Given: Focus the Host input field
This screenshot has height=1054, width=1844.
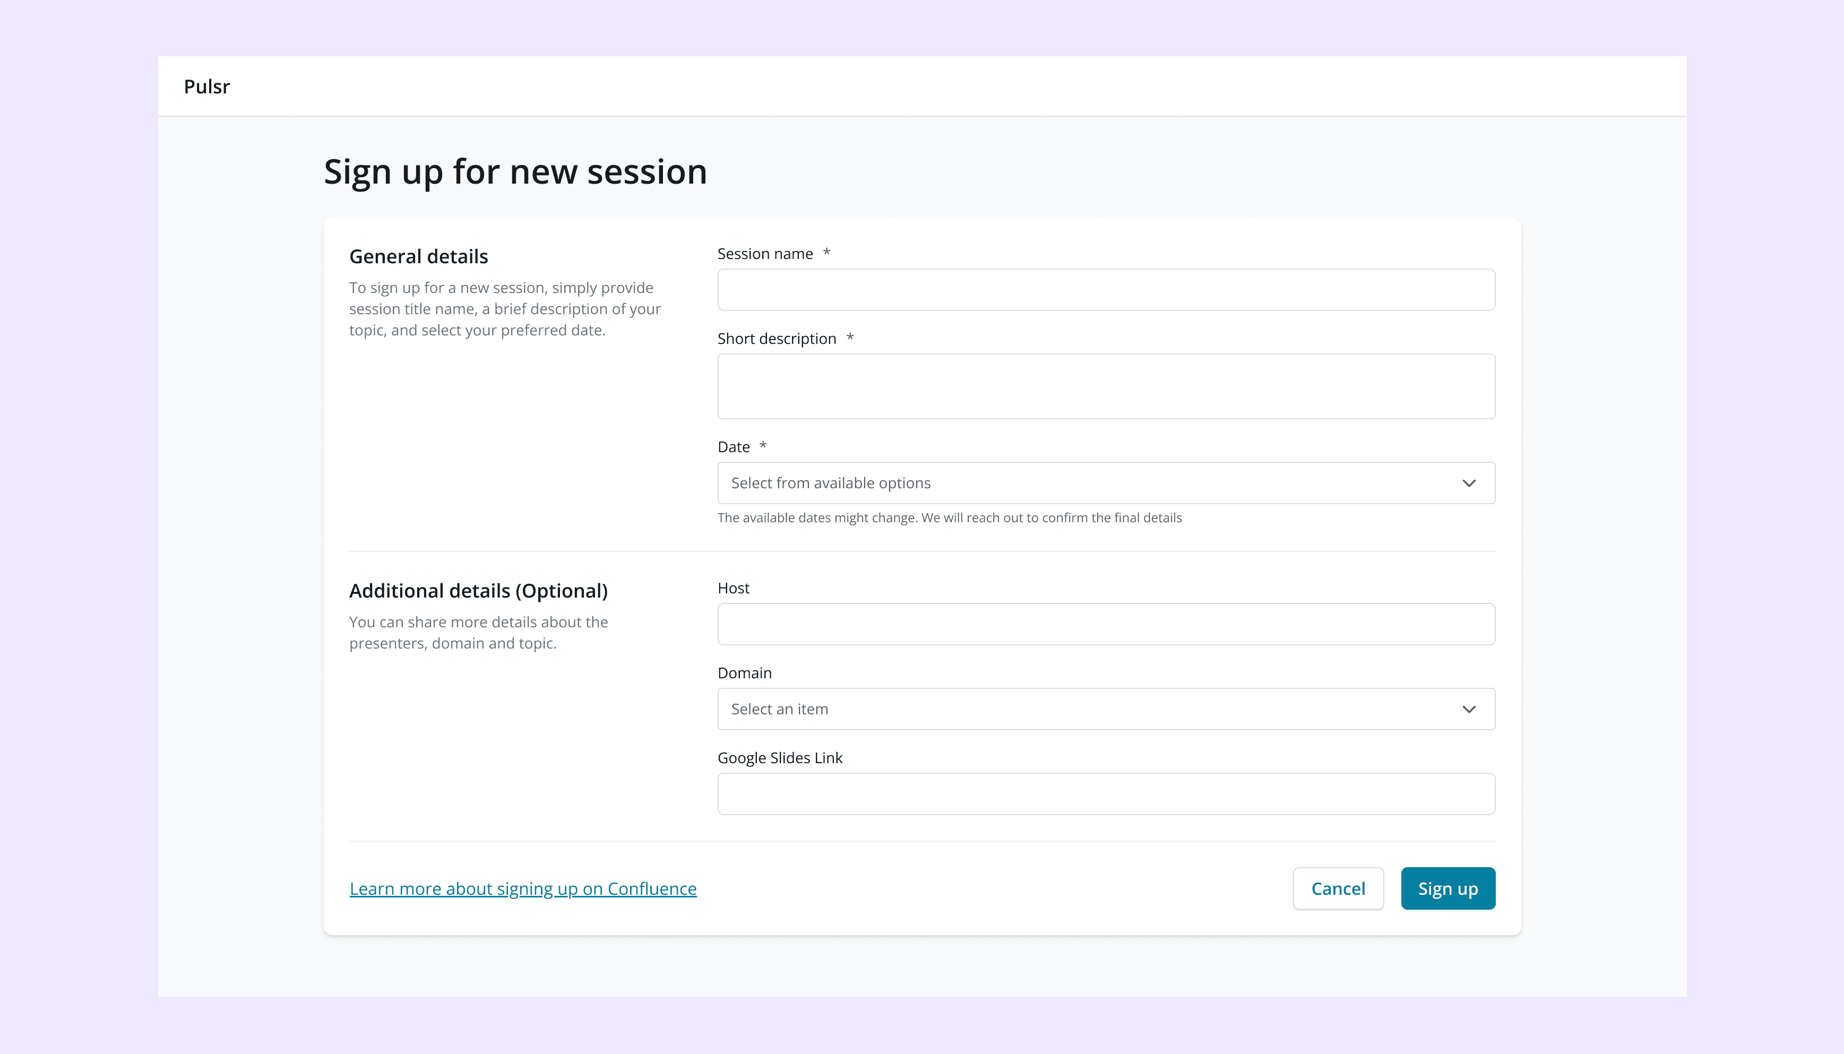Looking at the screenshot, I should pos(1106,624).
